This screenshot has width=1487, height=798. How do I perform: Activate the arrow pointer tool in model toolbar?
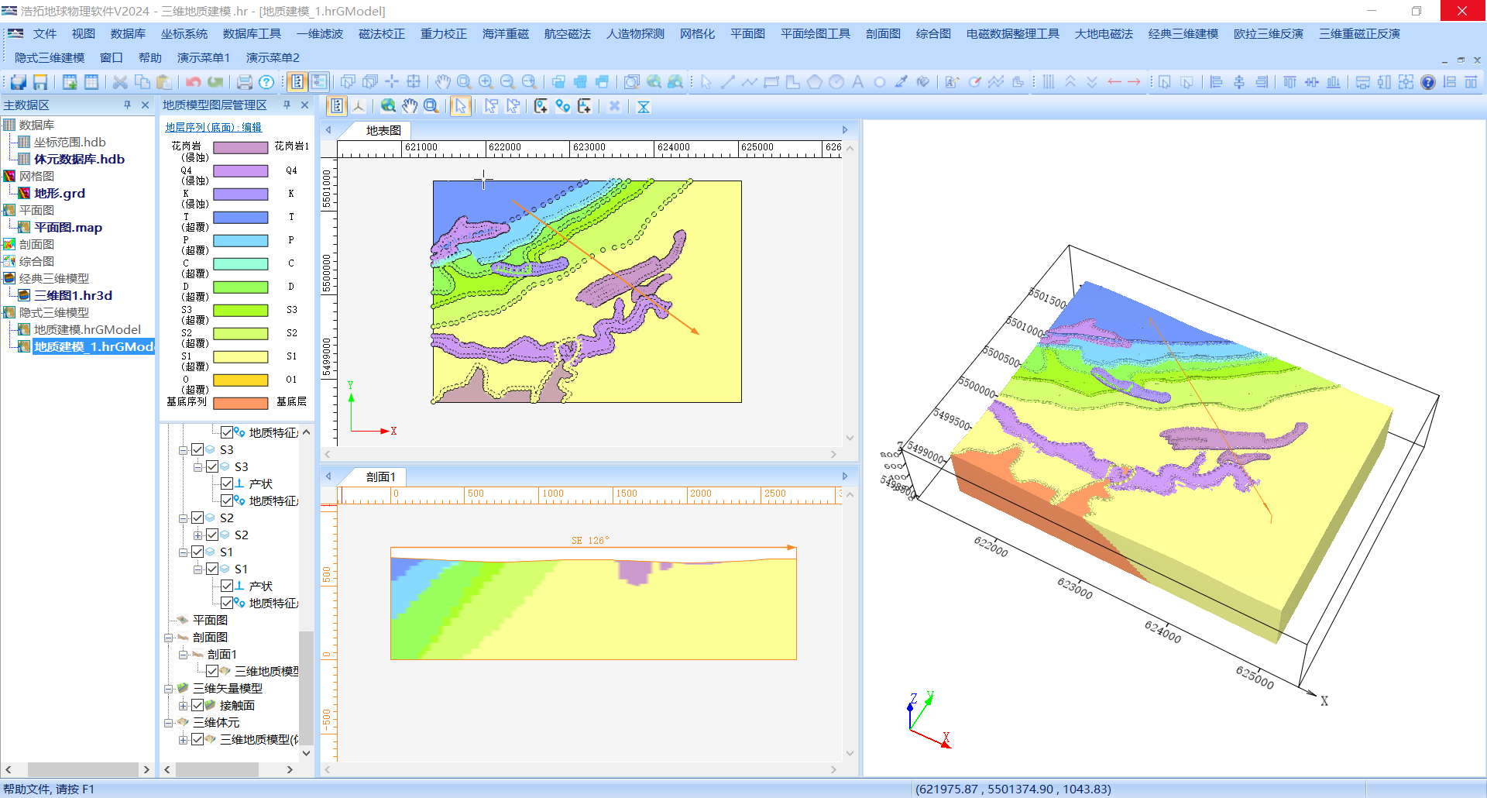click(x=460, y=106)
